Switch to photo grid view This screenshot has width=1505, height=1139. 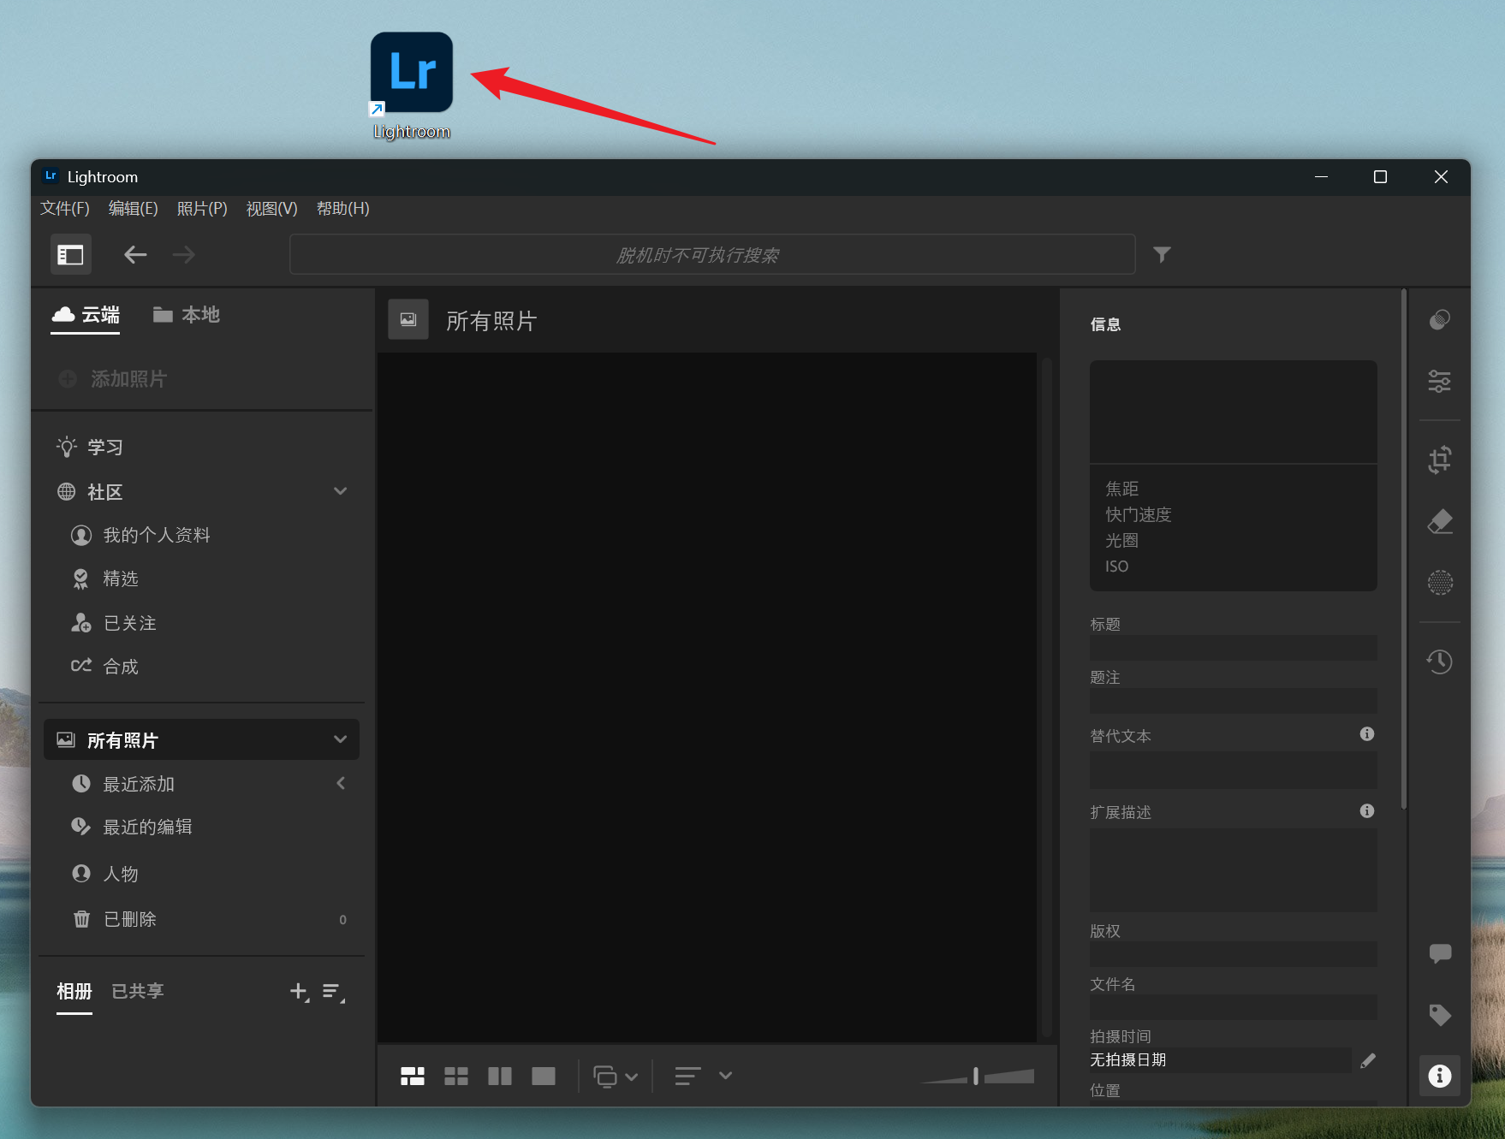tap(413, 1076)
